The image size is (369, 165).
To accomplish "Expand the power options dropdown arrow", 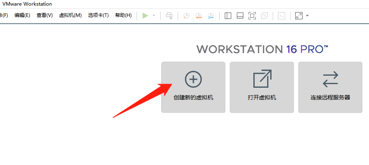I will click(154, 16).
